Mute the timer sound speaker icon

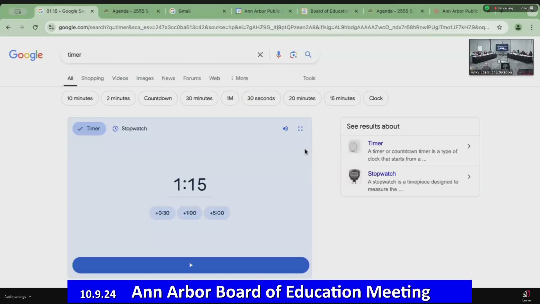[285, 129]
